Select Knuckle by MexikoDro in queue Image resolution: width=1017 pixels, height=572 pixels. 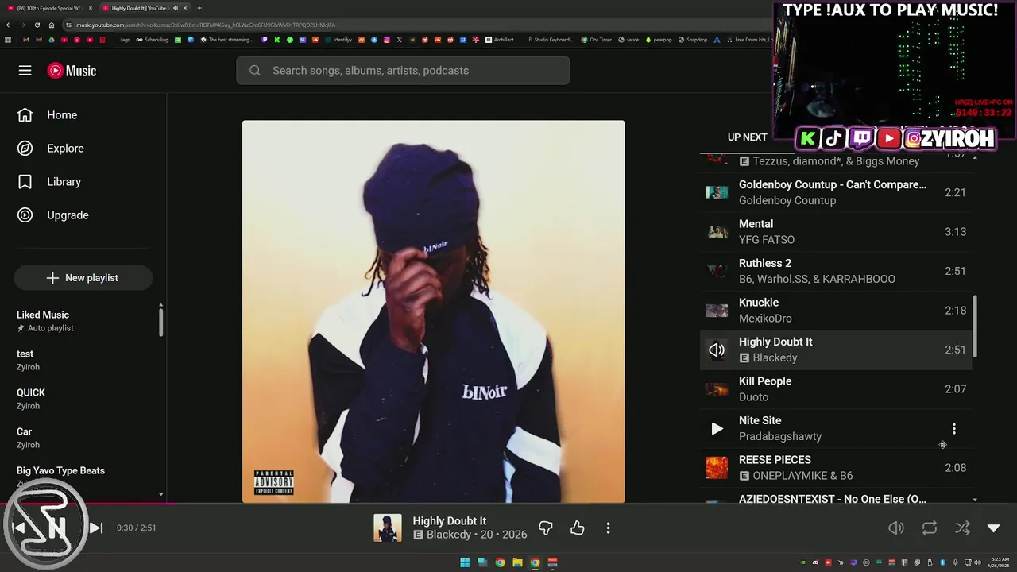pyautogui.click(x=836, y=311)
